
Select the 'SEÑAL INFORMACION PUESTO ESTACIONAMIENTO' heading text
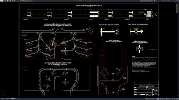tap(140, 42)
